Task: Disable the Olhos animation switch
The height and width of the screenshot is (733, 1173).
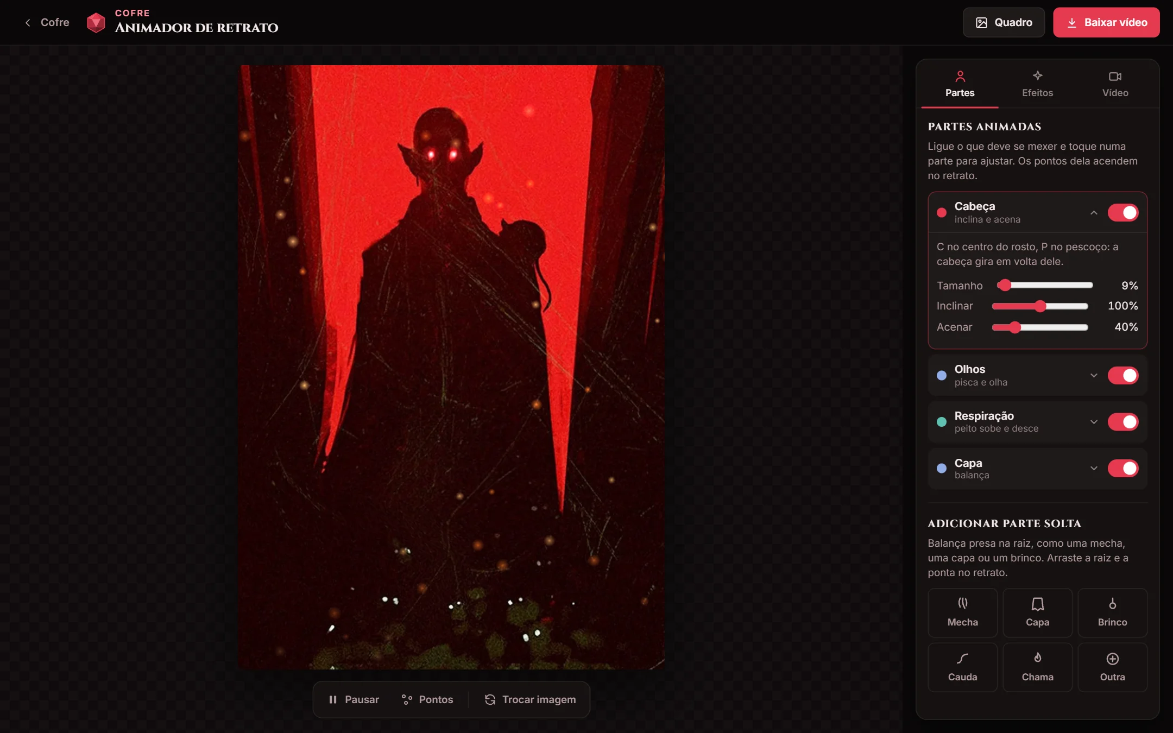Action: pyautogui.click(x=1123, y=375)
